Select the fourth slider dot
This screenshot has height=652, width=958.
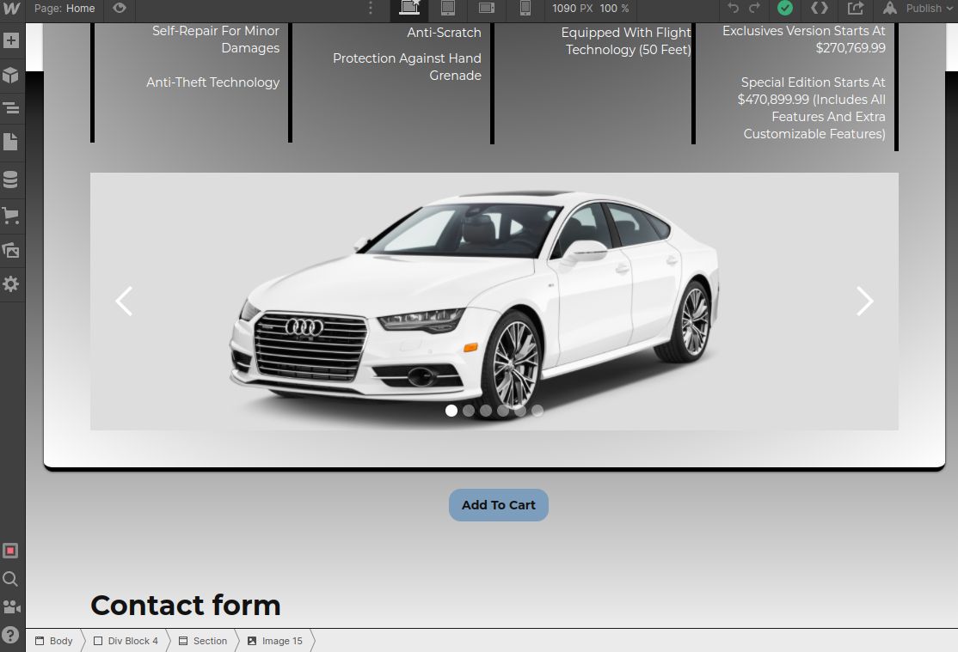503,411
